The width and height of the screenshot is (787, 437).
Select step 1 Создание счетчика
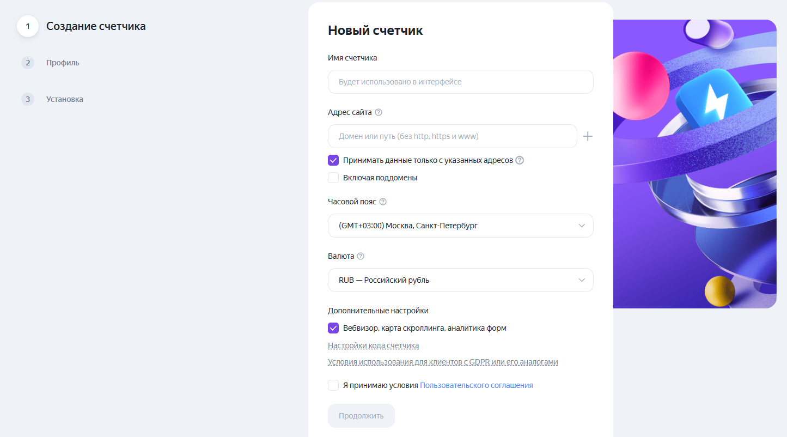pyautogui.click(x=82, y=26)
